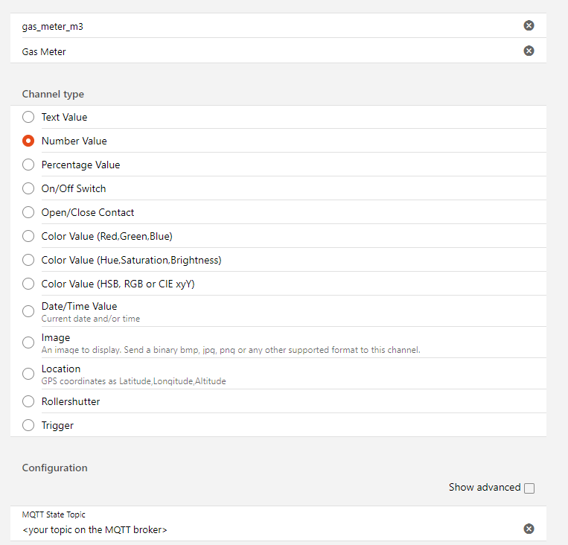Click into the MQTT State Topic input

pyautogui.click(x=261, y=529)
